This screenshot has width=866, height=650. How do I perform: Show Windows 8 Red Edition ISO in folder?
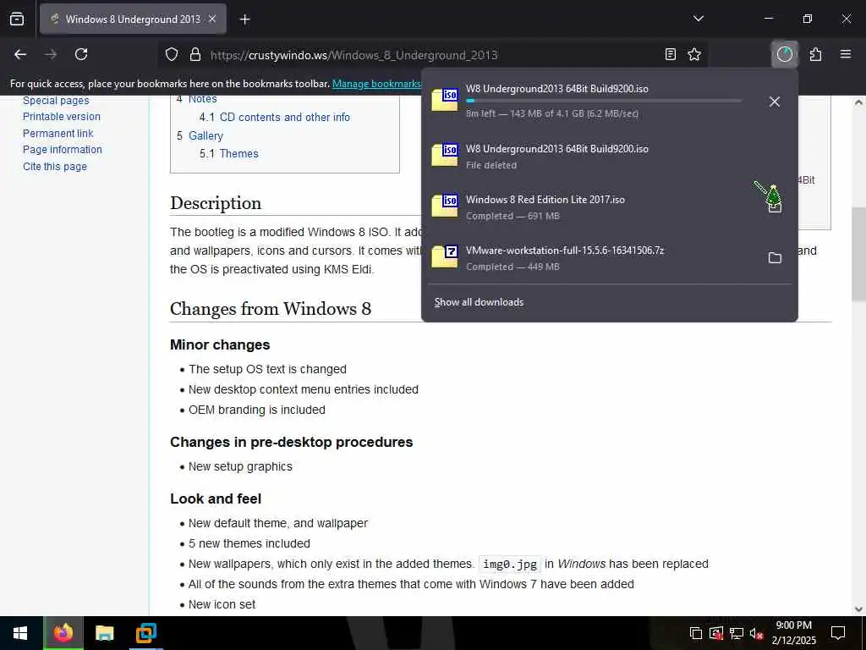pos(775,207)
